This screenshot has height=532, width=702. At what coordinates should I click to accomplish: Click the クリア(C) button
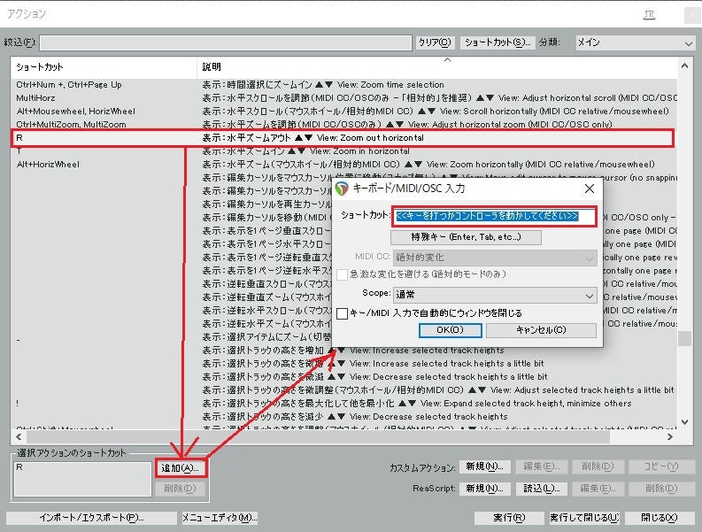[434, 42]
